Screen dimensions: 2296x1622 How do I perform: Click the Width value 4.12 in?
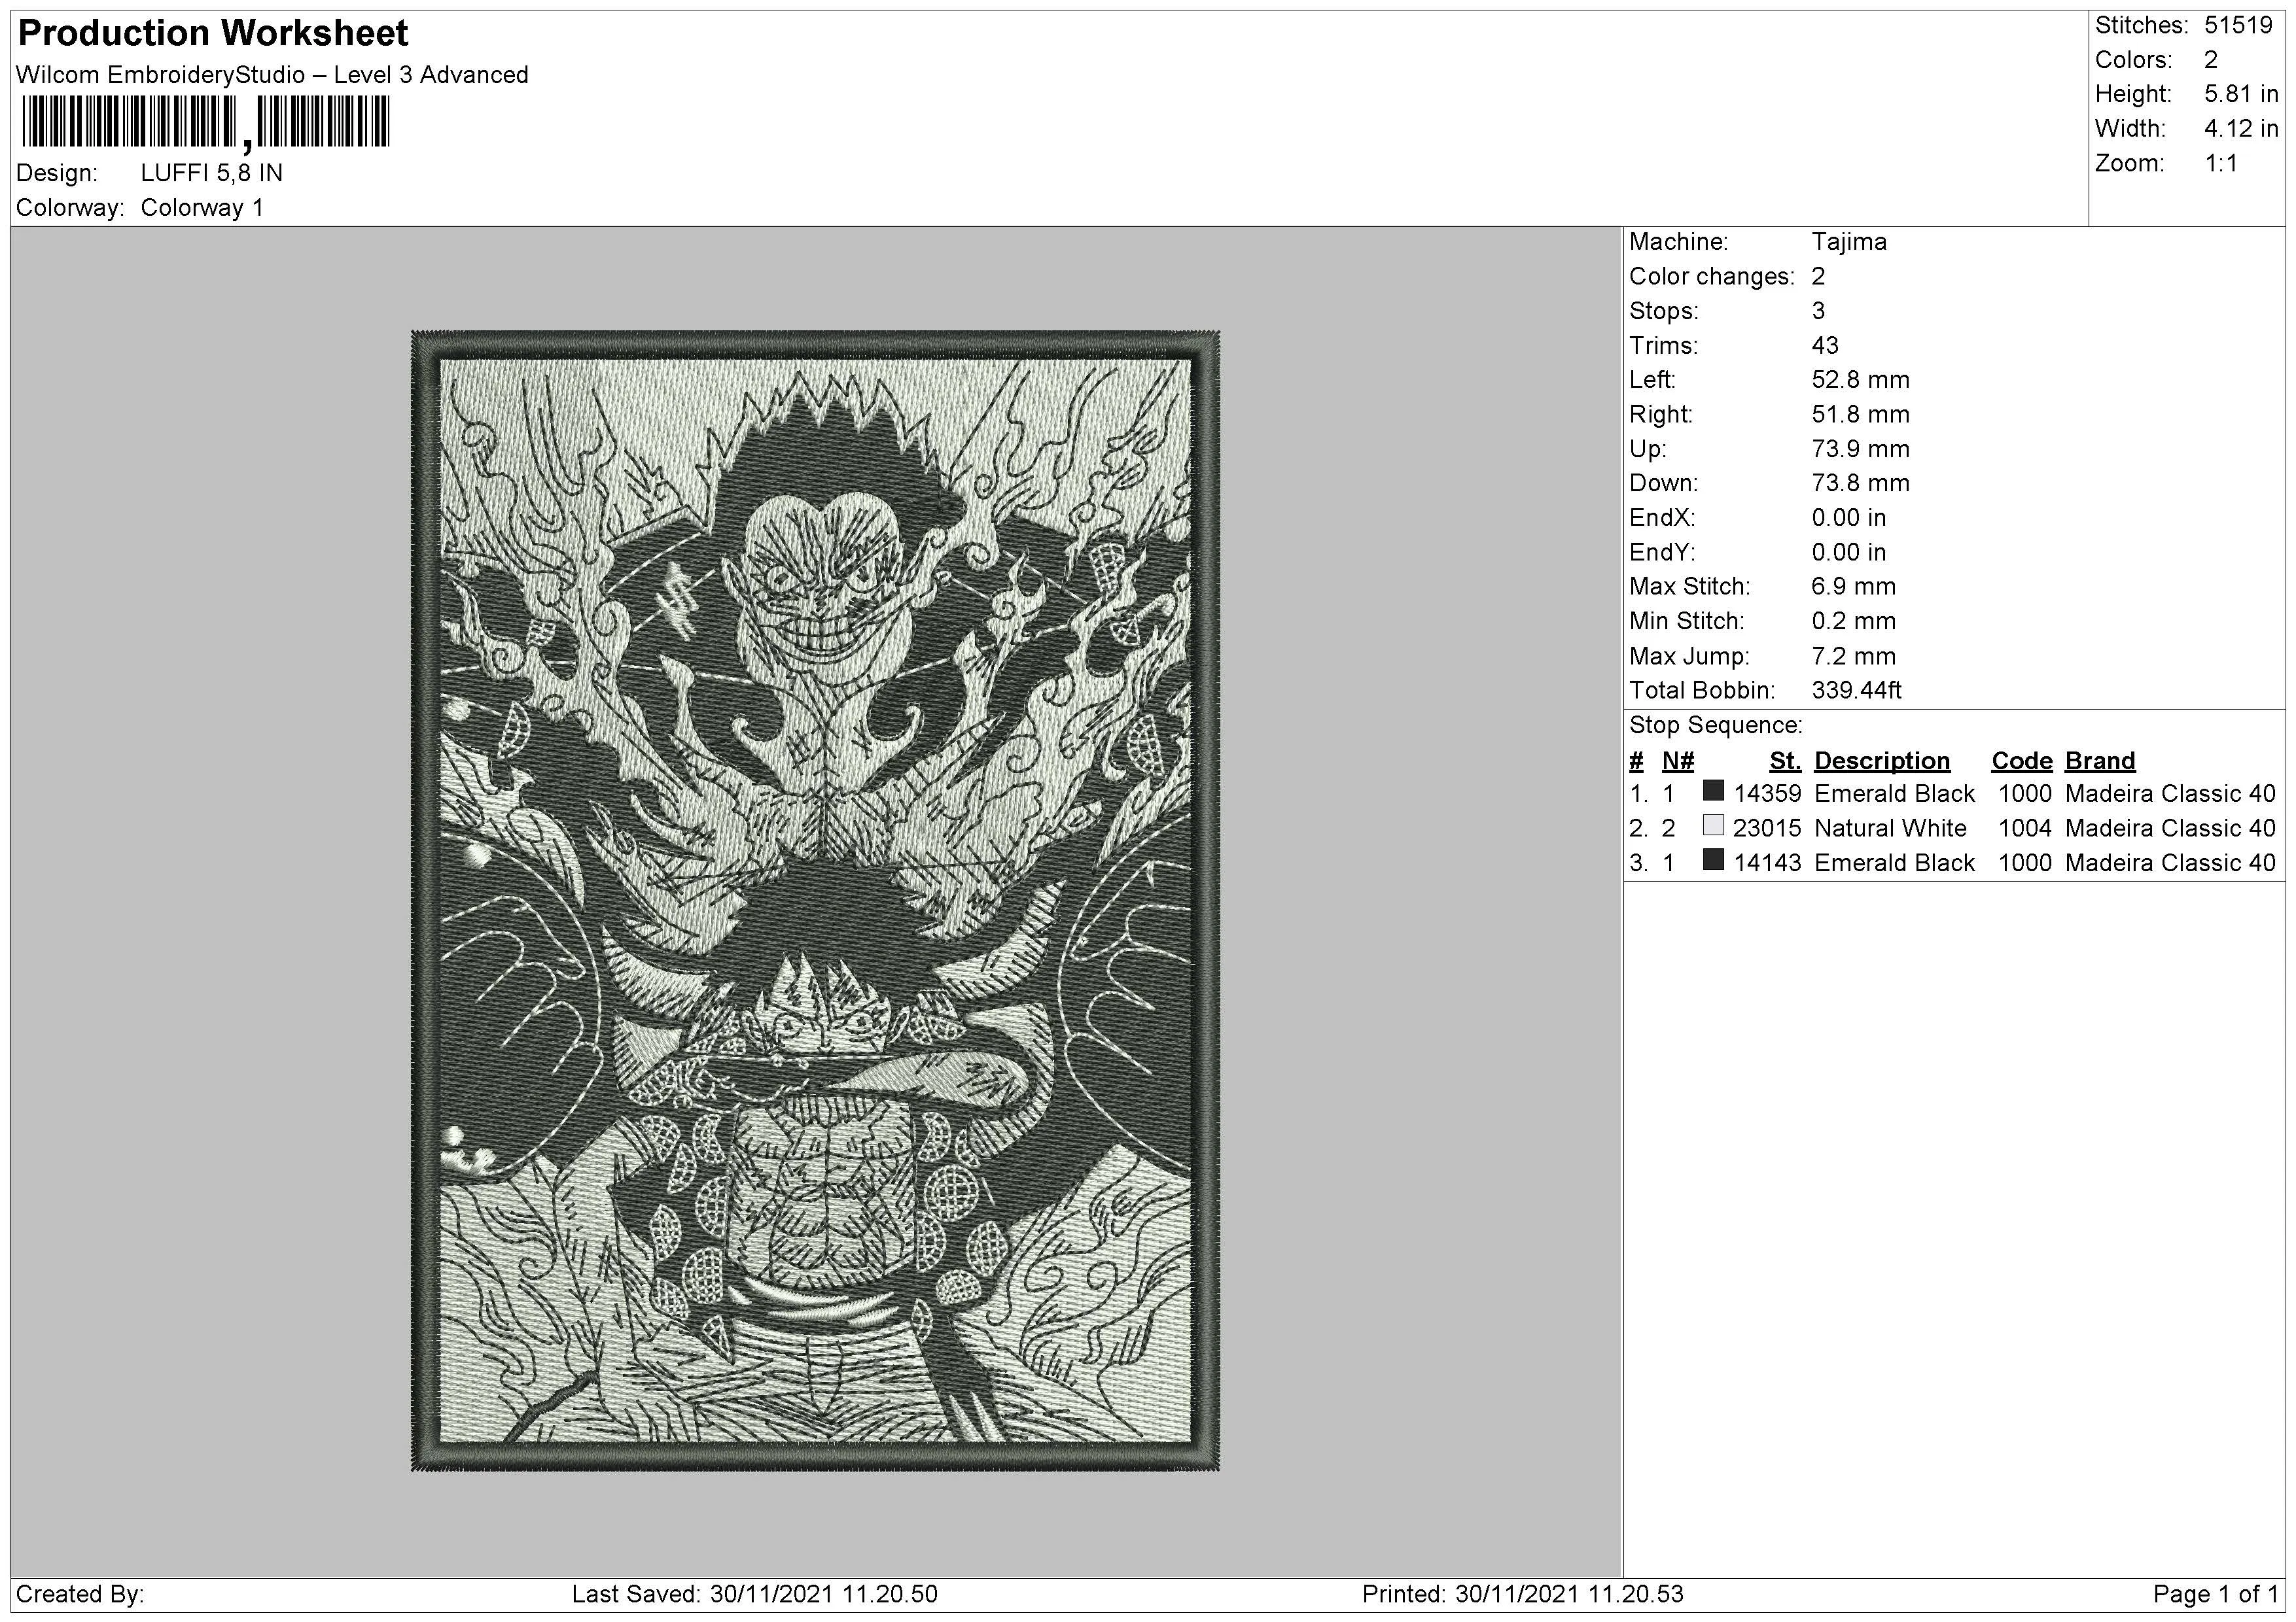click(2241, 129)
